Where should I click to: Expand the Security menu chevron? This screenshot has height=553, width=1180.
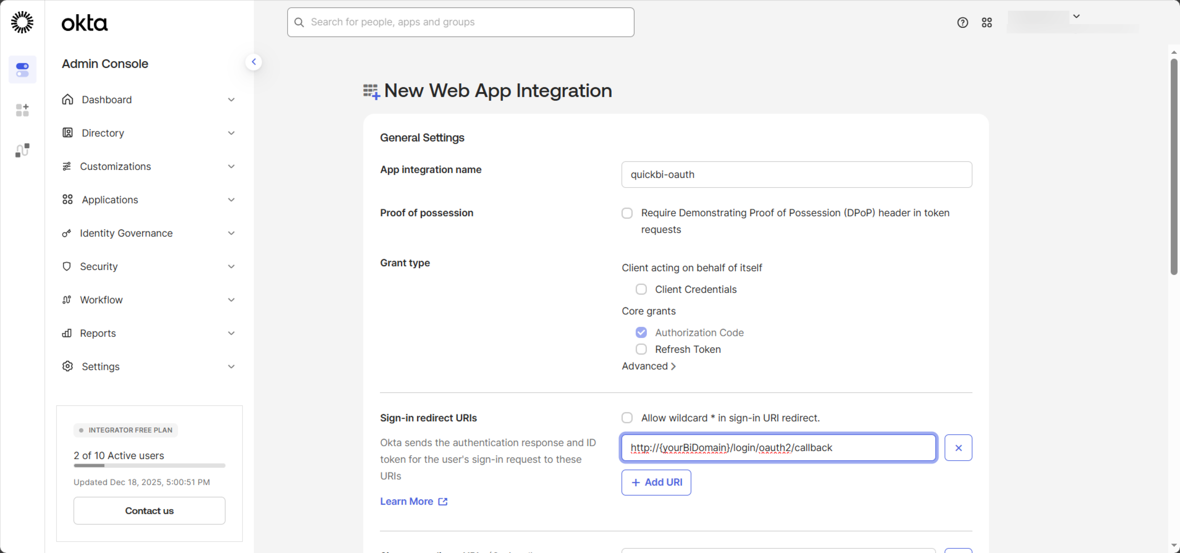pos(231,267)
